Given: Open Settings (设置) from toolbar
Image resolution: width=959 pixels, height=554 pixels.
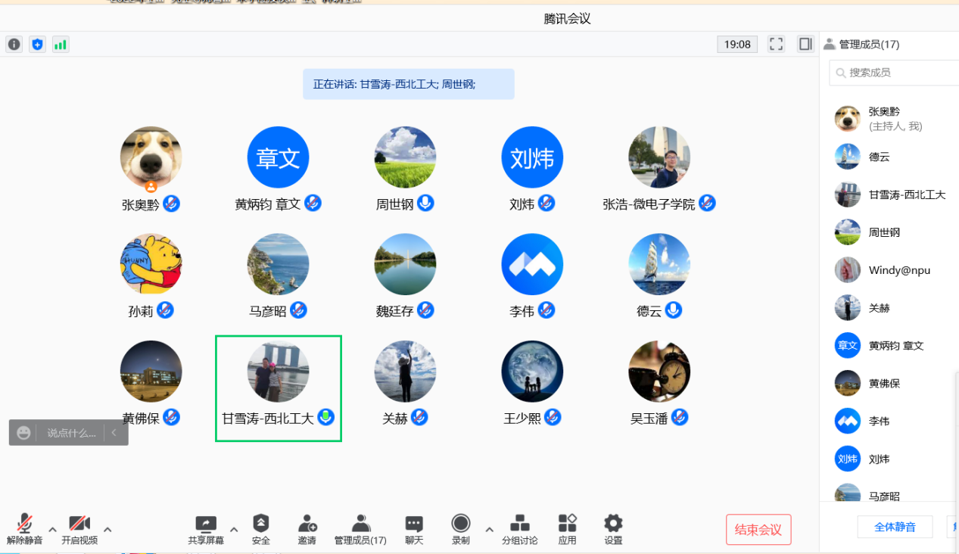Looking at the screenshot, I should 613,530.
